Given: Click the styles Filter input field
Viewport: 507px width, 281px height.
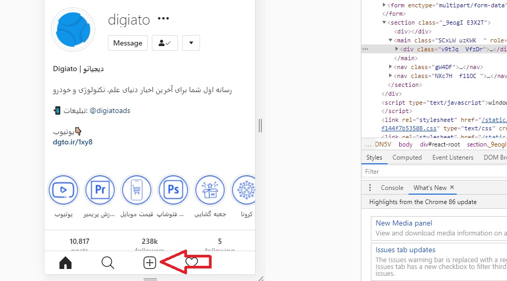Looking at the screenshot, I should (x=434, y=172).
